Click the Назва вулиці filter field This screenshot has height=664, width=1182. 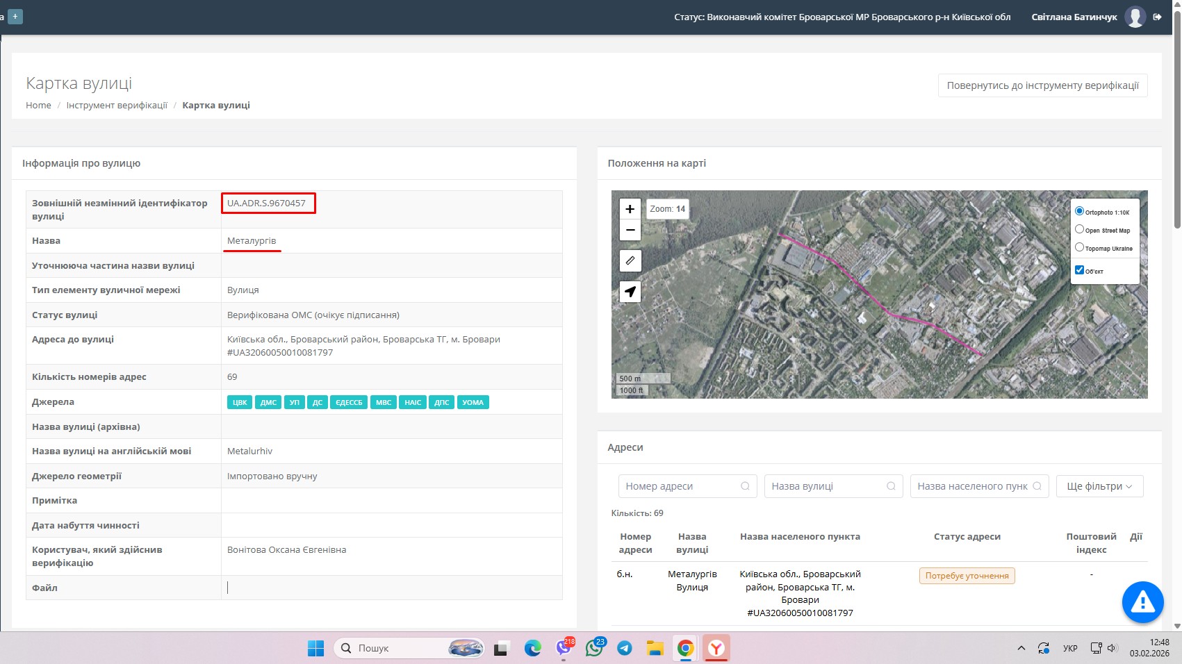pyautogui.click(x=827, y=486)
